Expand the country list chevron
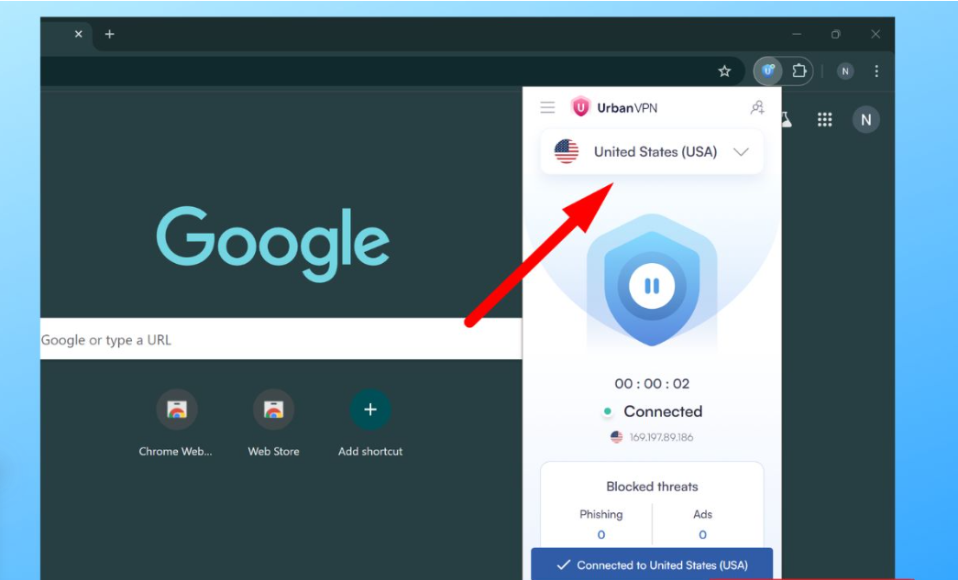Image resolution: width=958 pixels, height=580 pixels. click(x=741, y=152)
